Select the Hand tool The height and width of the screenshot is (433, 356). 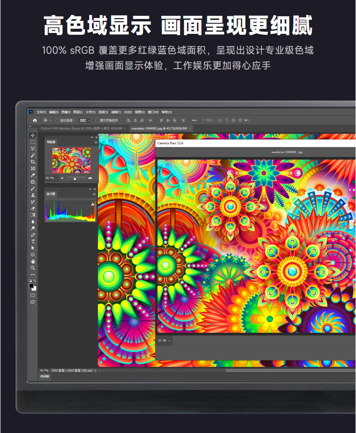(x=33, y=261)
